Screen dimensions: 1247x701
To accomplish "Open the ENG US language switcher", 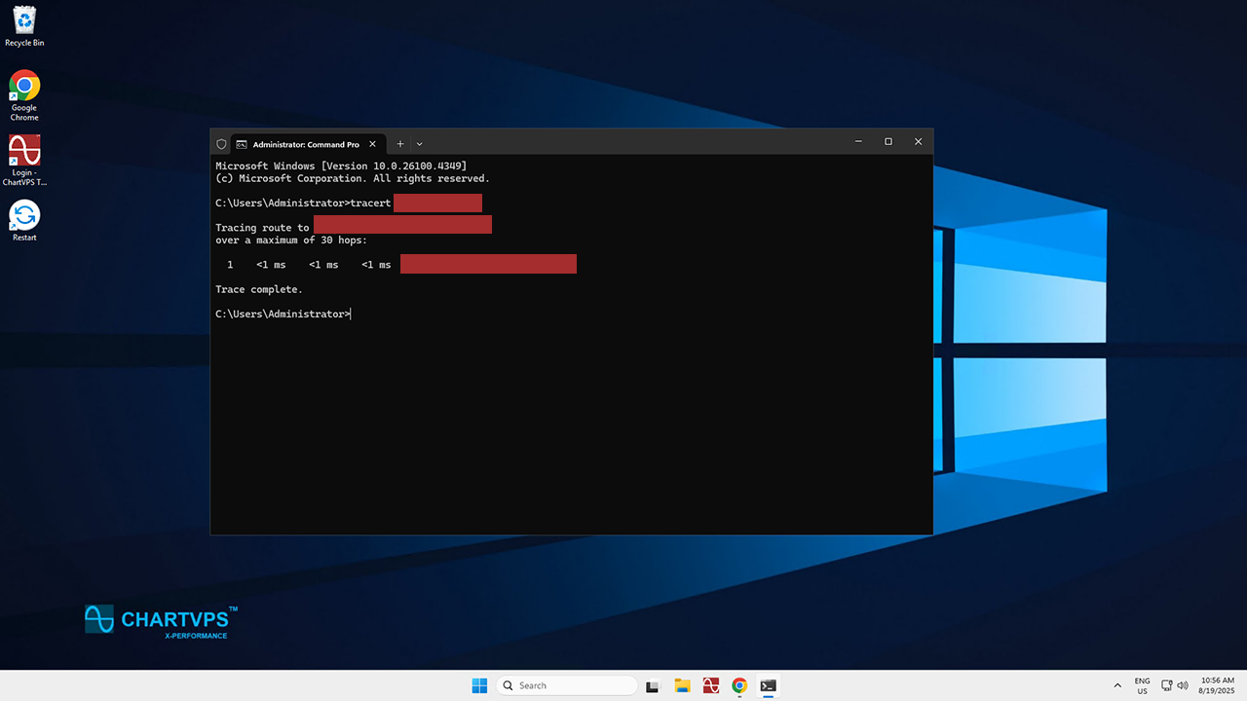I will coord(1142,685).
